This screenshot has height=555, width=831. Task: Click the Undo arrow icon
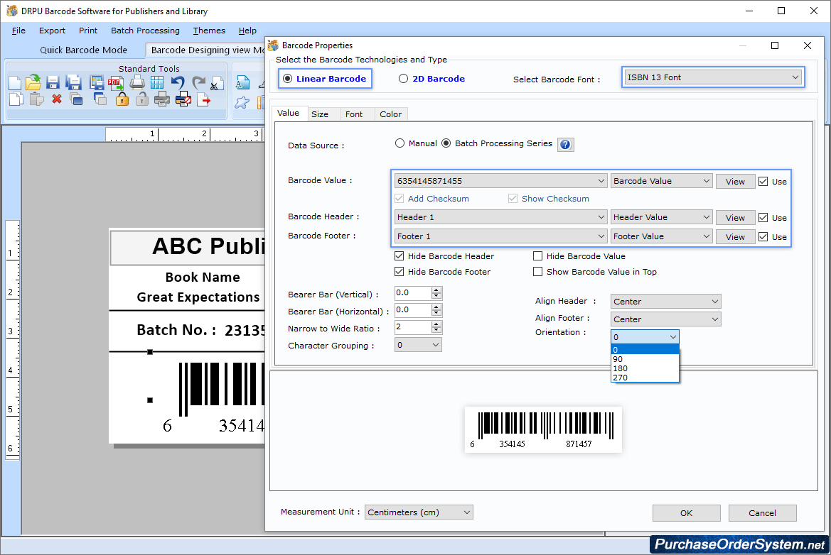point(178,82)
